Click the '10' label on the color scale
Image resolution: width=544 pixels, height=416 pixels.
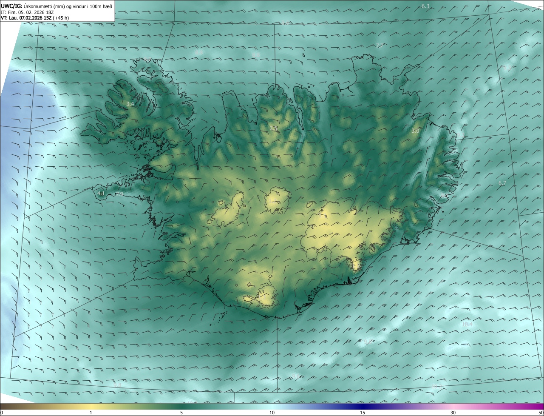tap(272, 413)
